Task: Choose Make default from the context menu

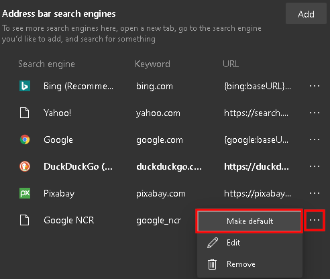Action: pos(250,221)
